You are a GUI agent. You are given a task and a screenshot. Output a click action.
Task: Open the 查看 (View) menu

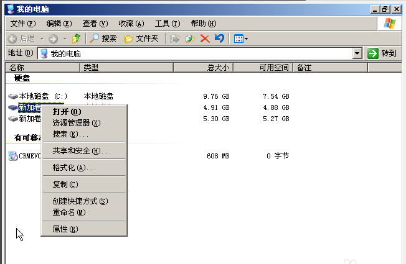95,24
